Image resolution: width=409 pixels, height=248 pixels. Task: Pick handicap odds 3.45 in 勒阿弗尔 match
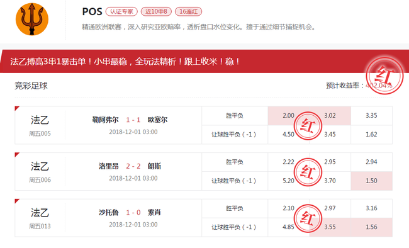click(x=330, y=135)
